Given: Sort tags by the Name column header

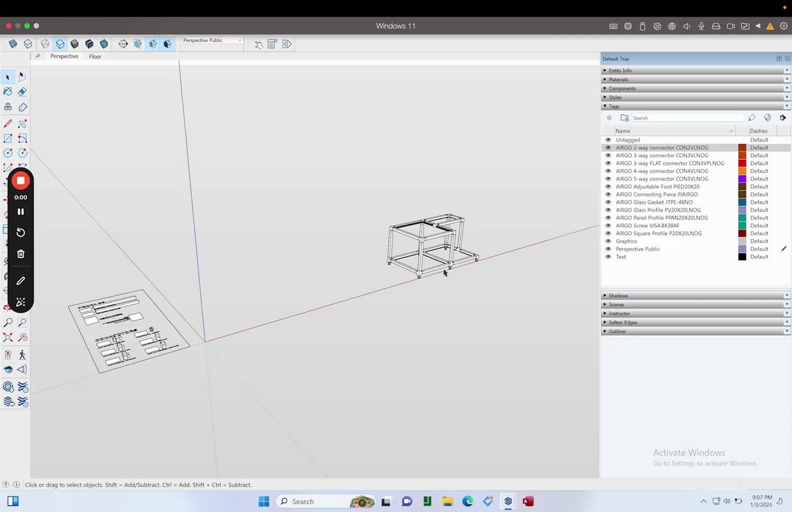Looking at the screenshot, I should point(674,131).
